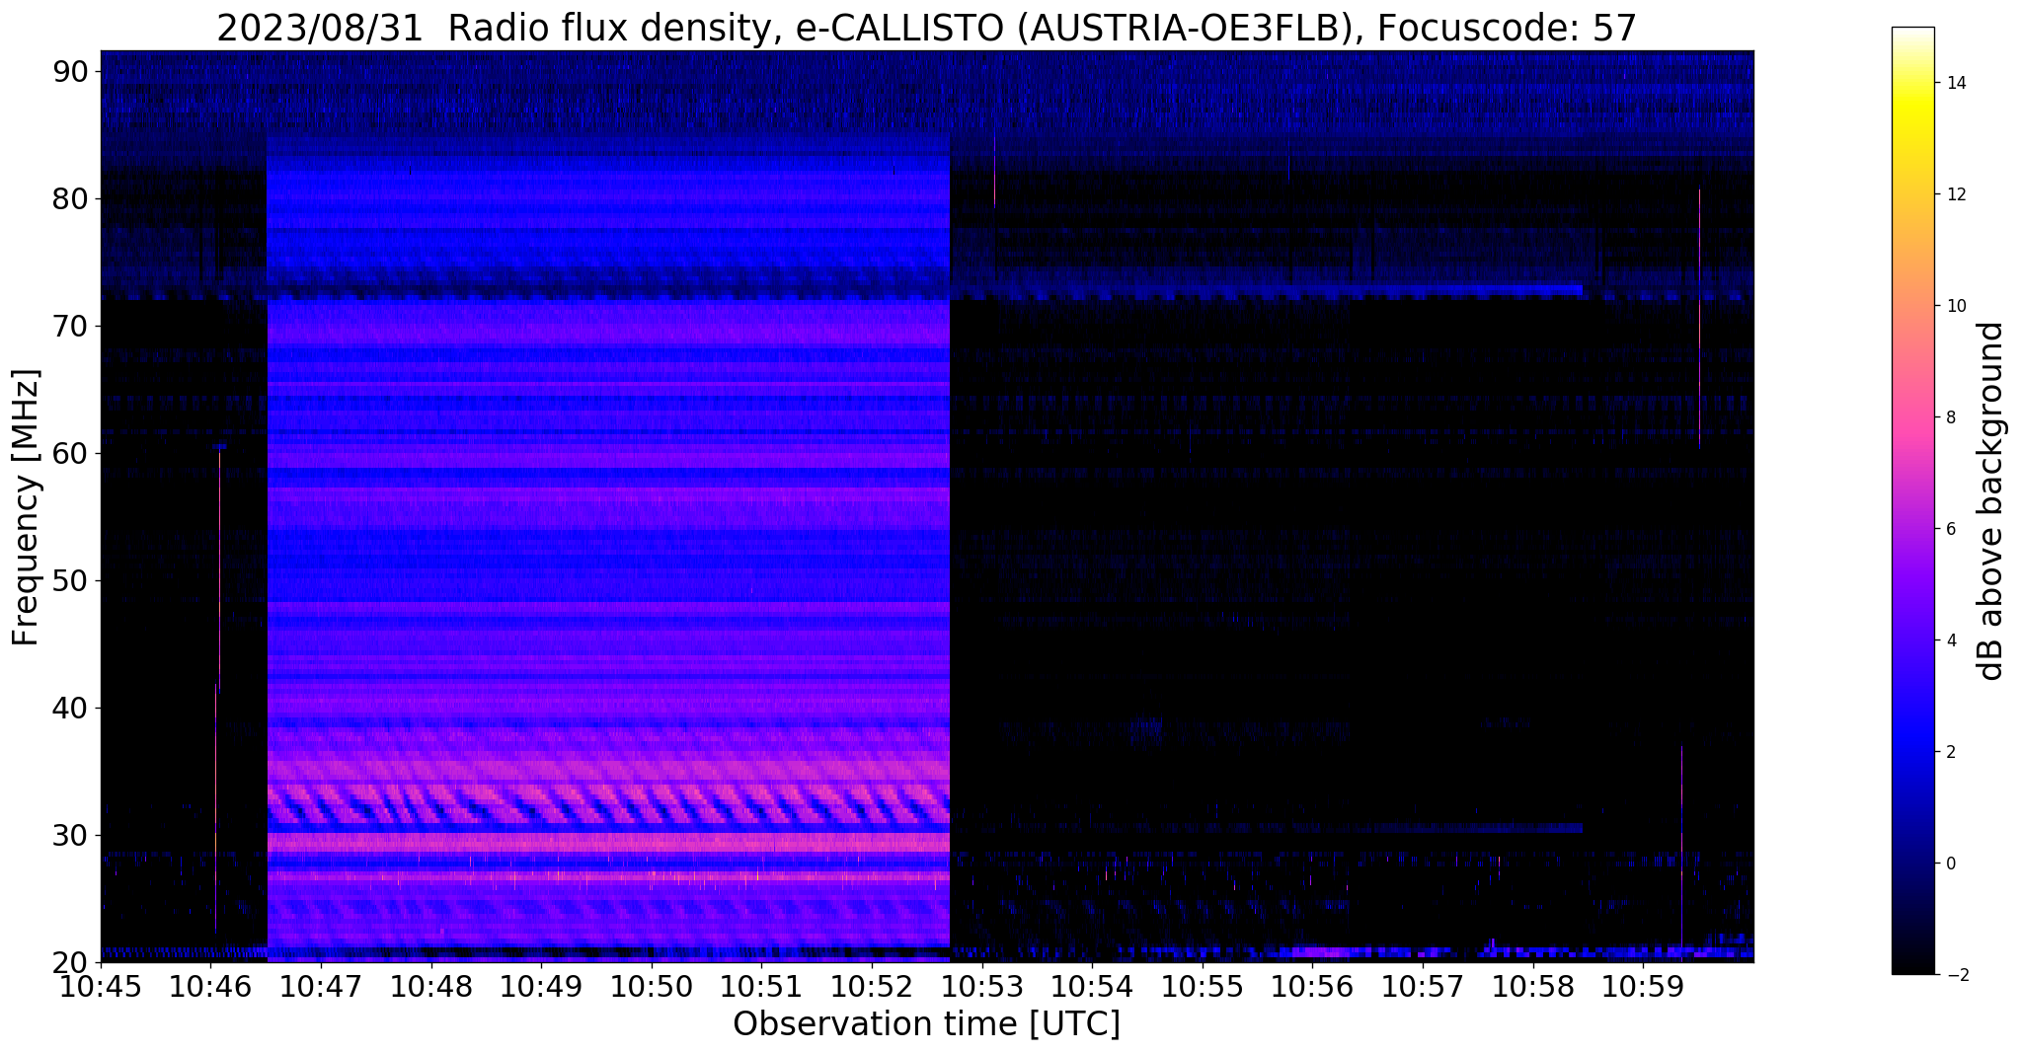The height and width of the screenshot is (1053, 2021).
Task: Click the 20 MHz frequency tick label
Action: pyautogui.click(x=71, y=962)
